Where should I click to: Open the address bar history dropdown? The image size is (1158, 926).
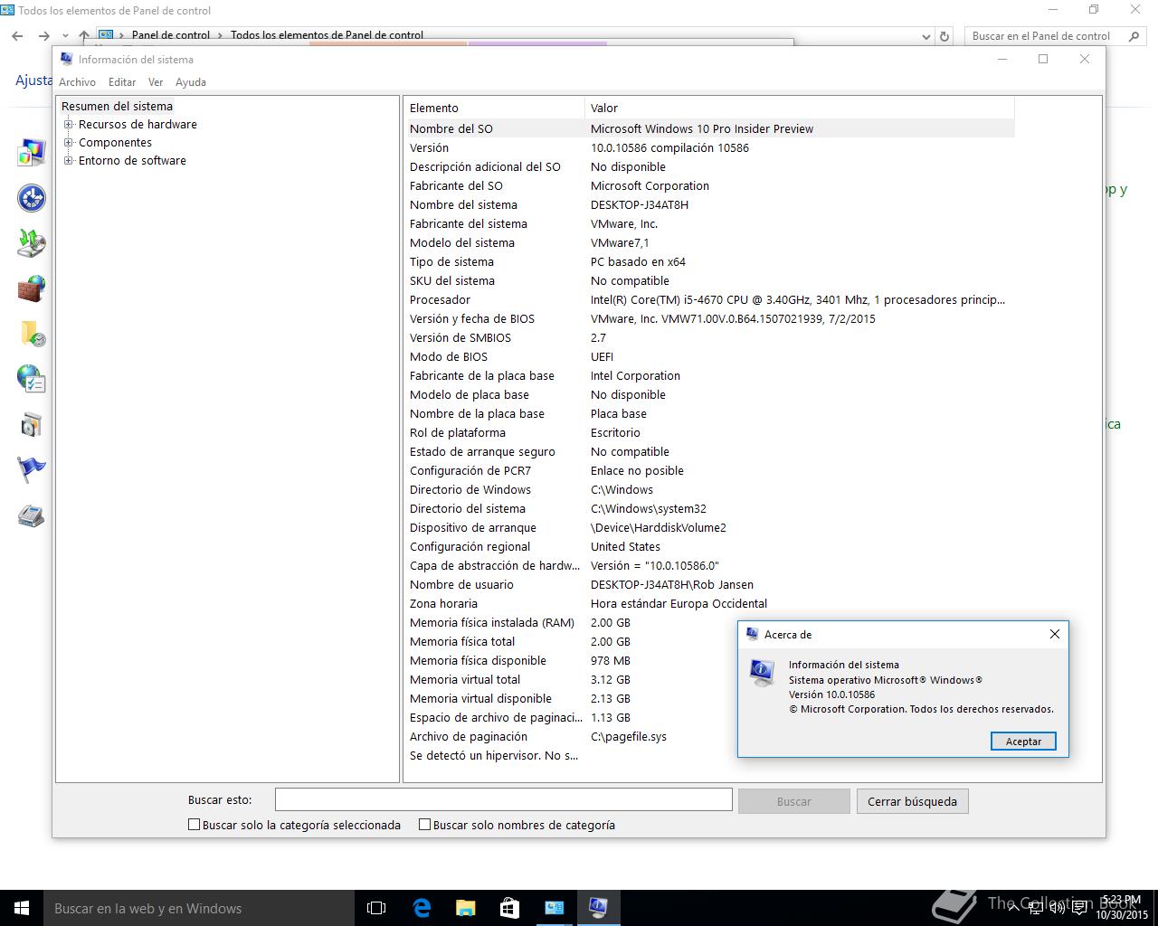click(925, 36)
